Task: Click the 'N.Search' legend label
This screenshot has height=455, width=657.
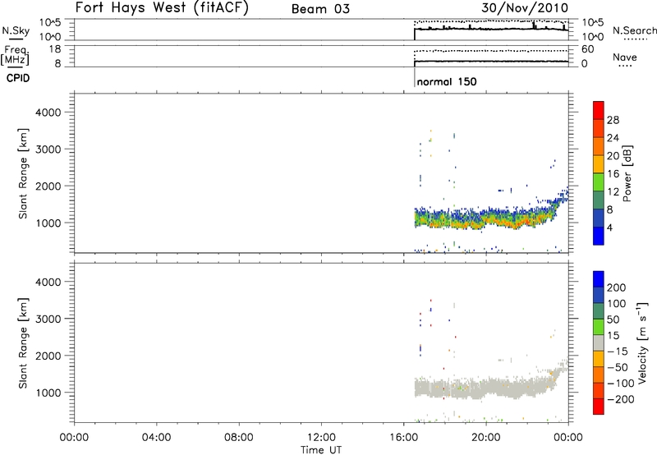Action: click(x=634, y=30)
